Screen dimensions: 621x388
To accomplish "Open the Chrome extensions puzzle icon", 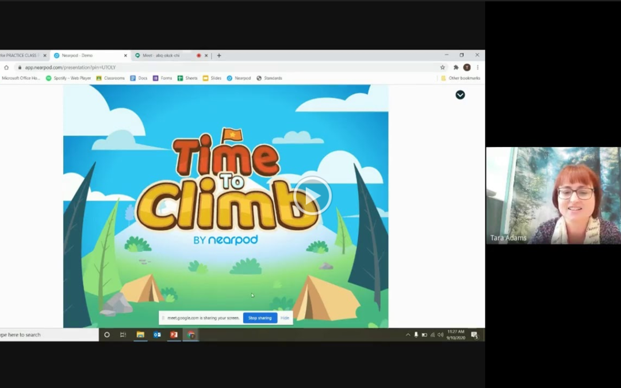I will coord(456,67).
